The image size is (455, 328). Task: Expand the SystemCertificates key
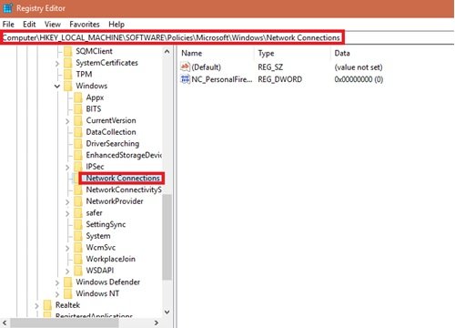(x=57, y=64)
